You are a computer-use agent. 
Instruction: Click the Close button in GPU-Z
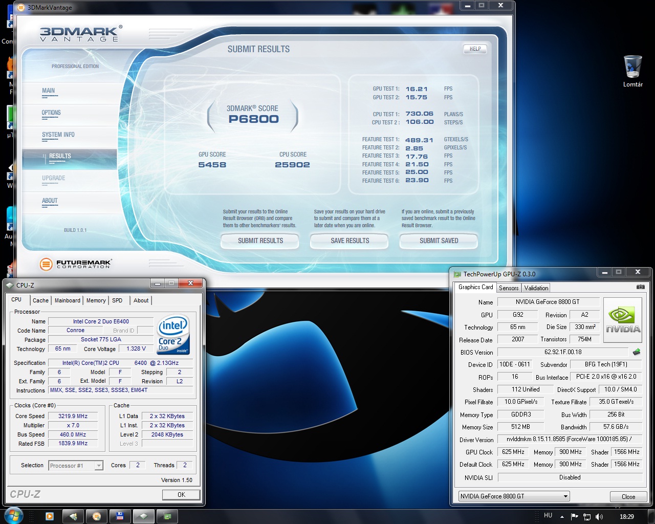628,497
